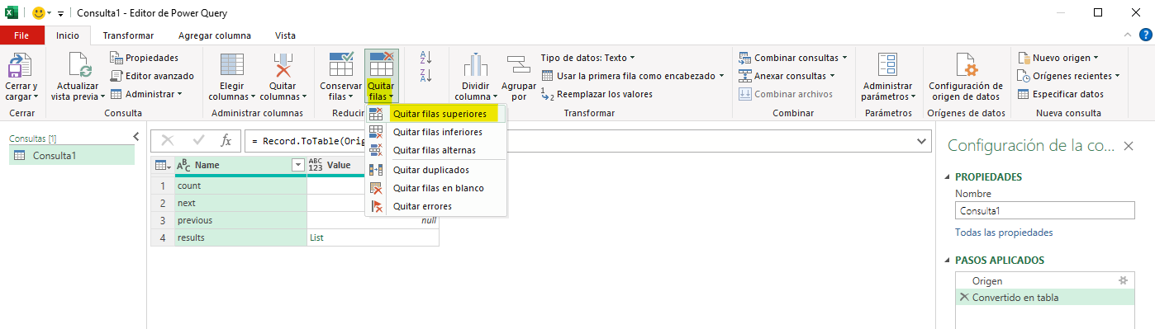Switch to the Transformar tab
Screen dimensions: 1155x329
[x=128, y=35]
